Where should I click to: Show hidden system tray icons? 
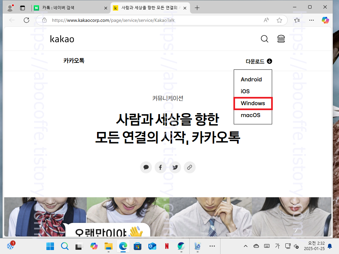[x=246, y=246]
